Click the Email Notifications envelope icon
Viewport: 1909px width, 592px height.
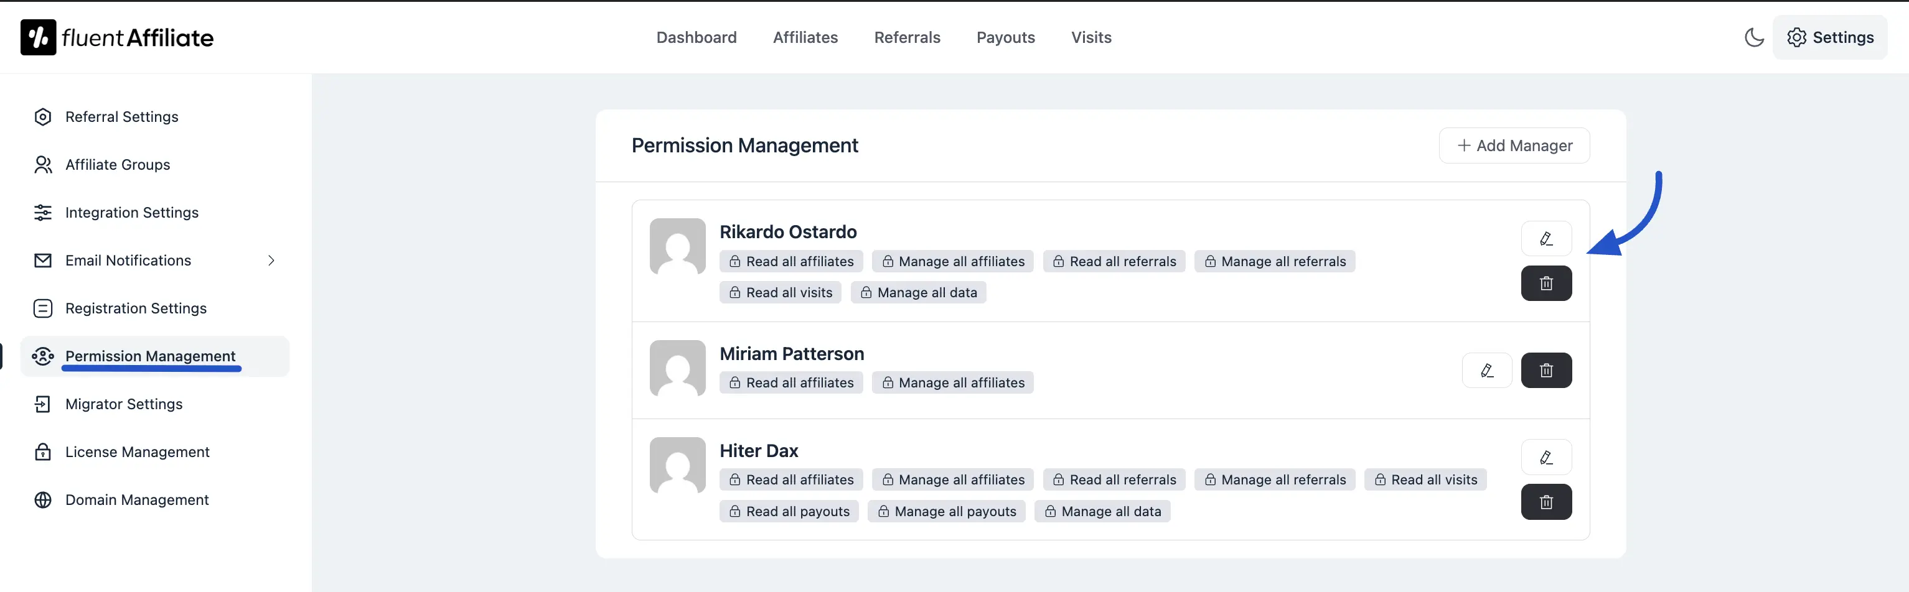point(43,260)
